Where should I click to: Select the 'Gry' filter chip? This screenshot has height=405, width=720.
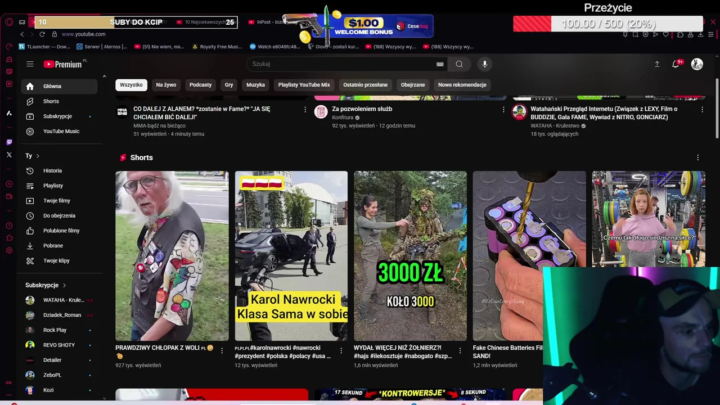coord(229,84)
